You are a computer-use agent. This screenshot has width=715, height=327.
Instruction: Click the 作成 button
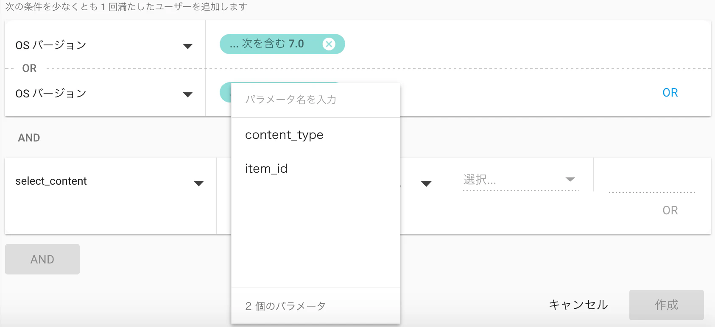point(666,305)
